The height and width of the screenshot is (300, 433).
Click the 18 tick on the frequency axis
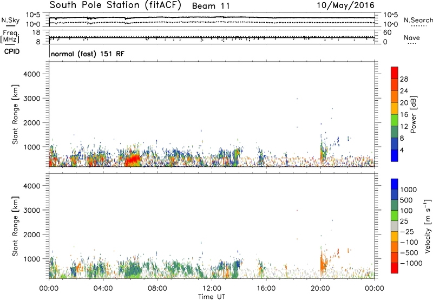(36, 32)
